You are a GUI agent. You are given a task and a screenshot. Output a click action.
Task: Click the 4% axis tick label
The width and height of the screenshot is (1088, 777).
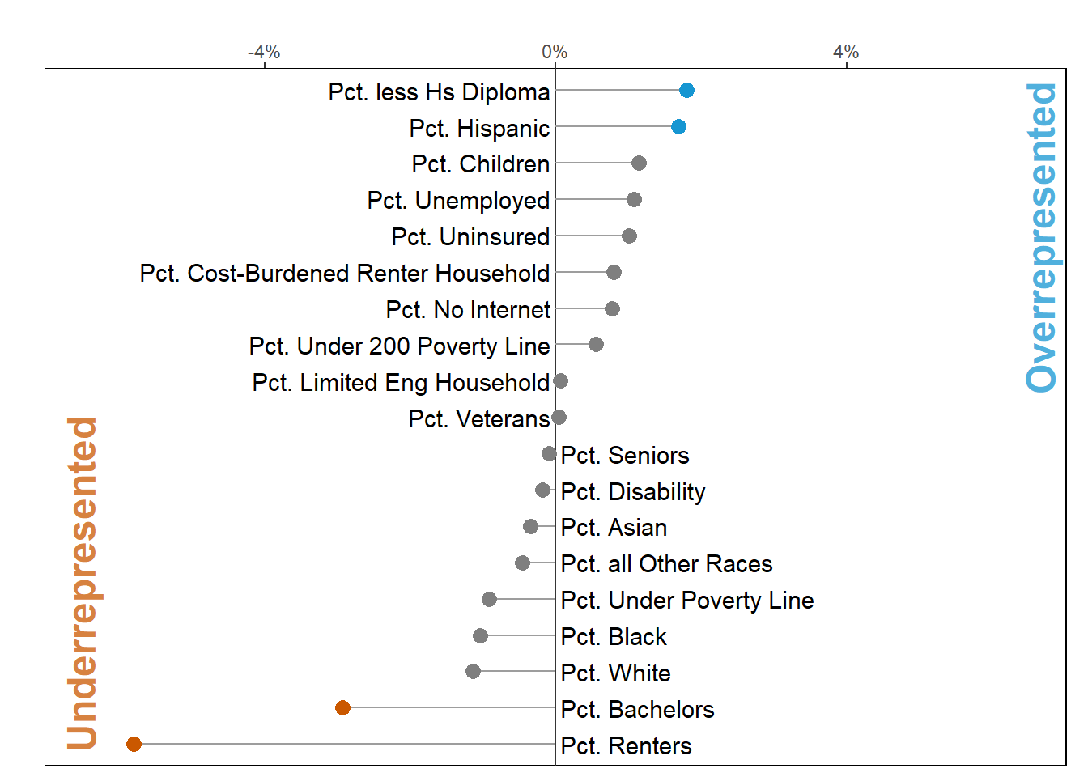[x=846, y=53]
